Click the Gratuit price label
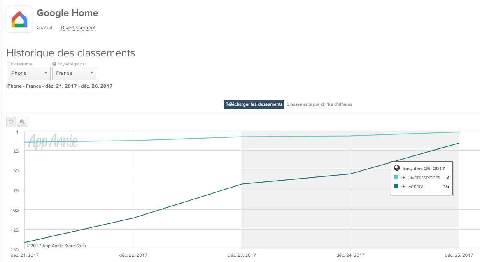The width and height of the screenshot is (480, 262). point(44,28)
